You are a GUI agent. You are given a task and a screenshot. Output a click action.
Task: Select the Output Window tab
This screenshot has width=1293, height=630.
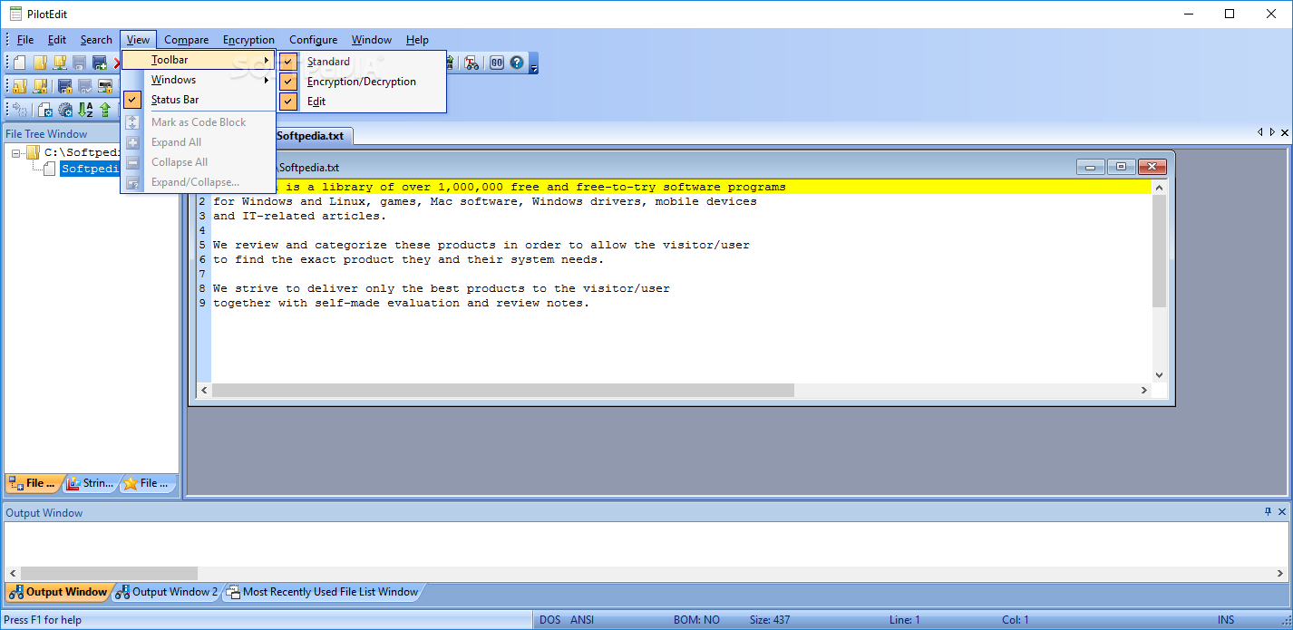pos(59,592)
